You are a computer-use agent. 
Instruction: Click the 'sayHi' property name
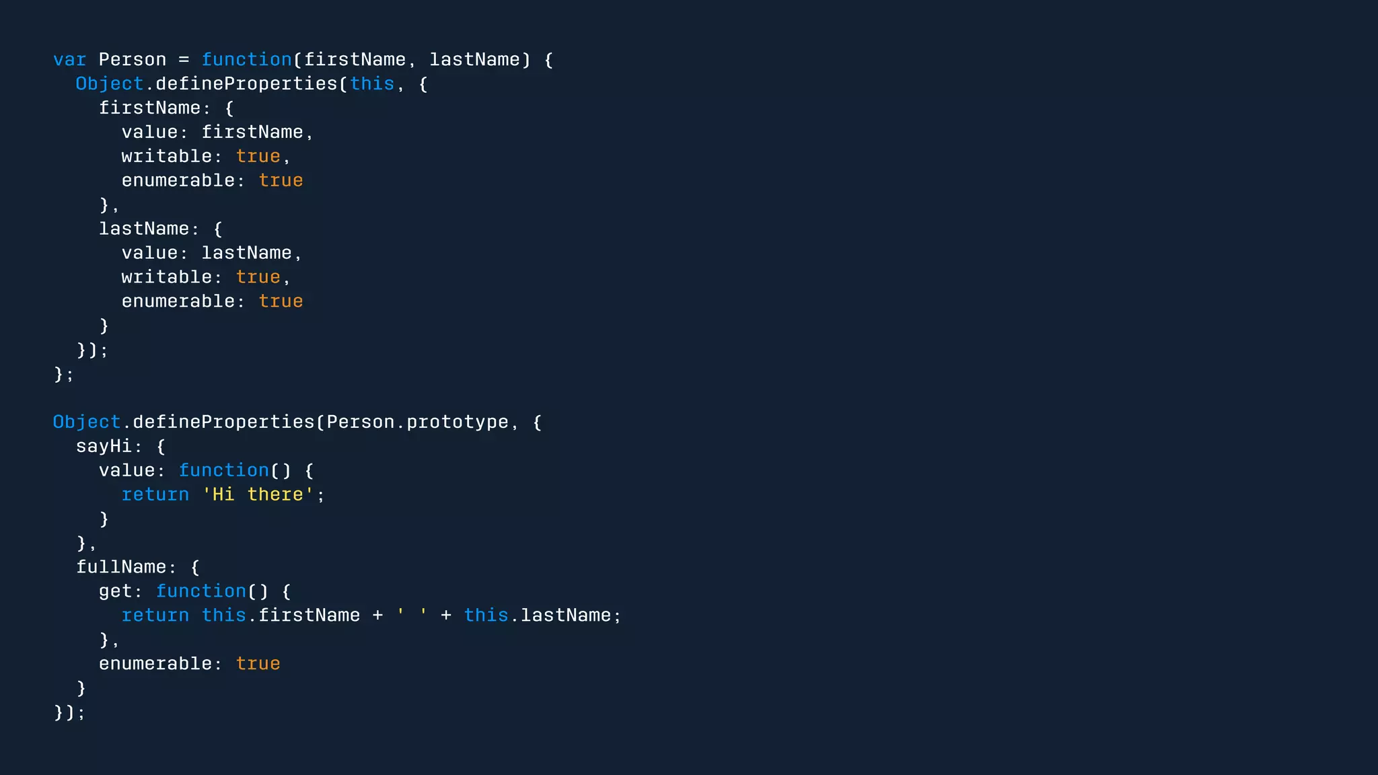[104, 447]
